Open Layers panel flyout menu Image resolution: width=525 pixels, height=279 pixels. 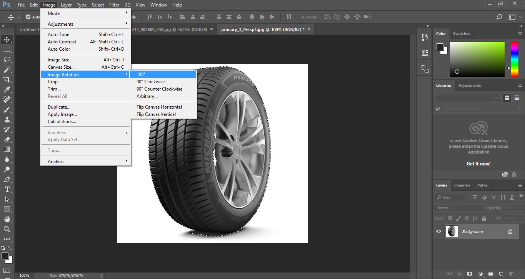coord(520,185)
